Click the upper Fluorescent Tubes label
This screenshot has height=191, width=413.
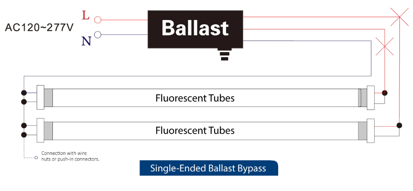click(x=195, y=98)
